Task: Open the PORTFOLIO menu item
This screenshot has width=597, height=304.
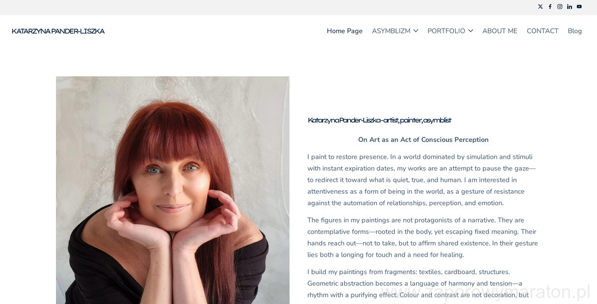Action: coord(446,31)
